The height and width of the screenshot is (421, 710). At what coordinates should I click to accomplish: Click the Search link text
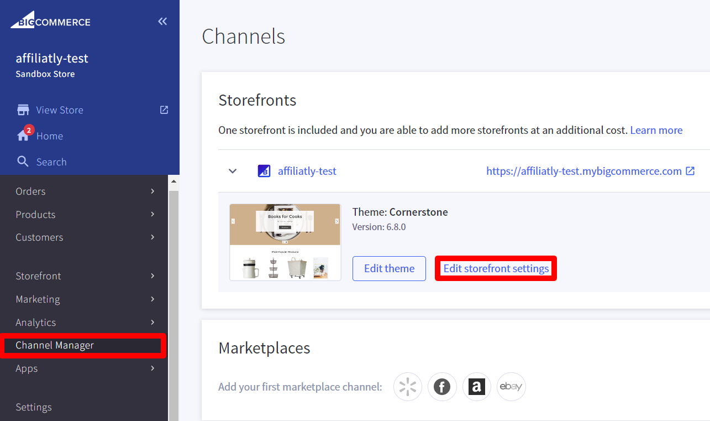[x=51, y=162]
